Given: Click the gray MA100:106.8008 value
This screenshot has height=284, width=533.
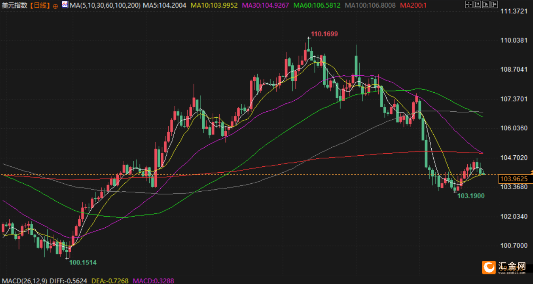Looking at the screenshot, I should click(x=370, y=6).
